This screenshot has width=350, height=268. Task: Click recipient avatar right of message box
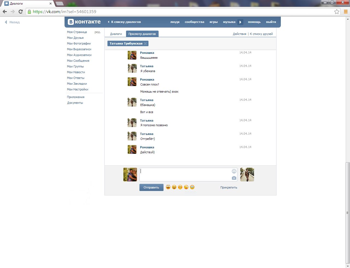tap(247, 175)
